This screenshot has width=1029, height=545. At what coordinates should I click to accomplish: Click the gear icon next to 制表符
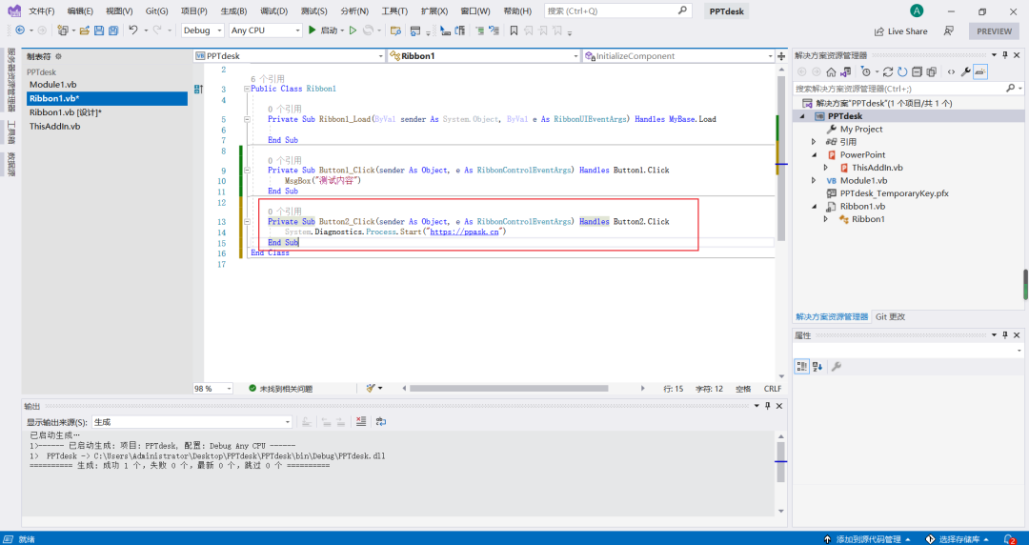click(58, 56)
